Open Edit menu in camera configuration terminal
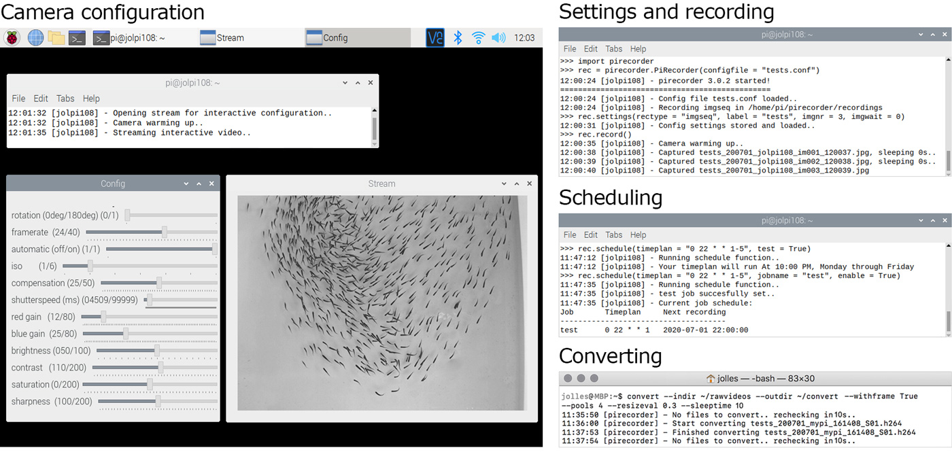 click(x=41, y=99)
